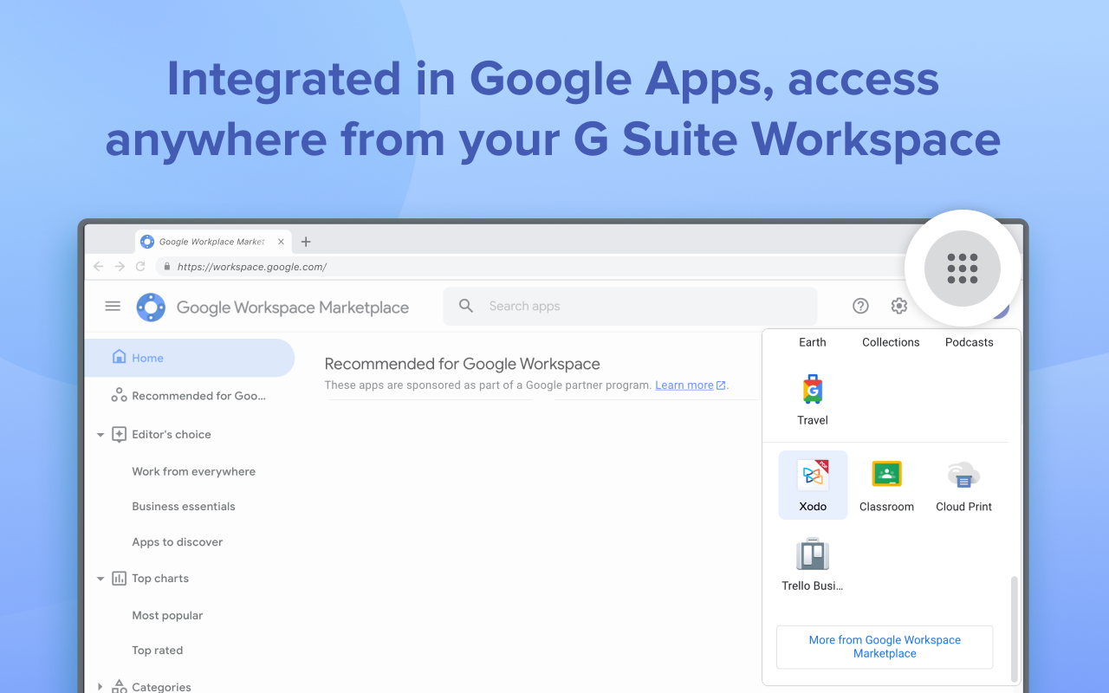Open Cloud Print app

coord(963,484)
